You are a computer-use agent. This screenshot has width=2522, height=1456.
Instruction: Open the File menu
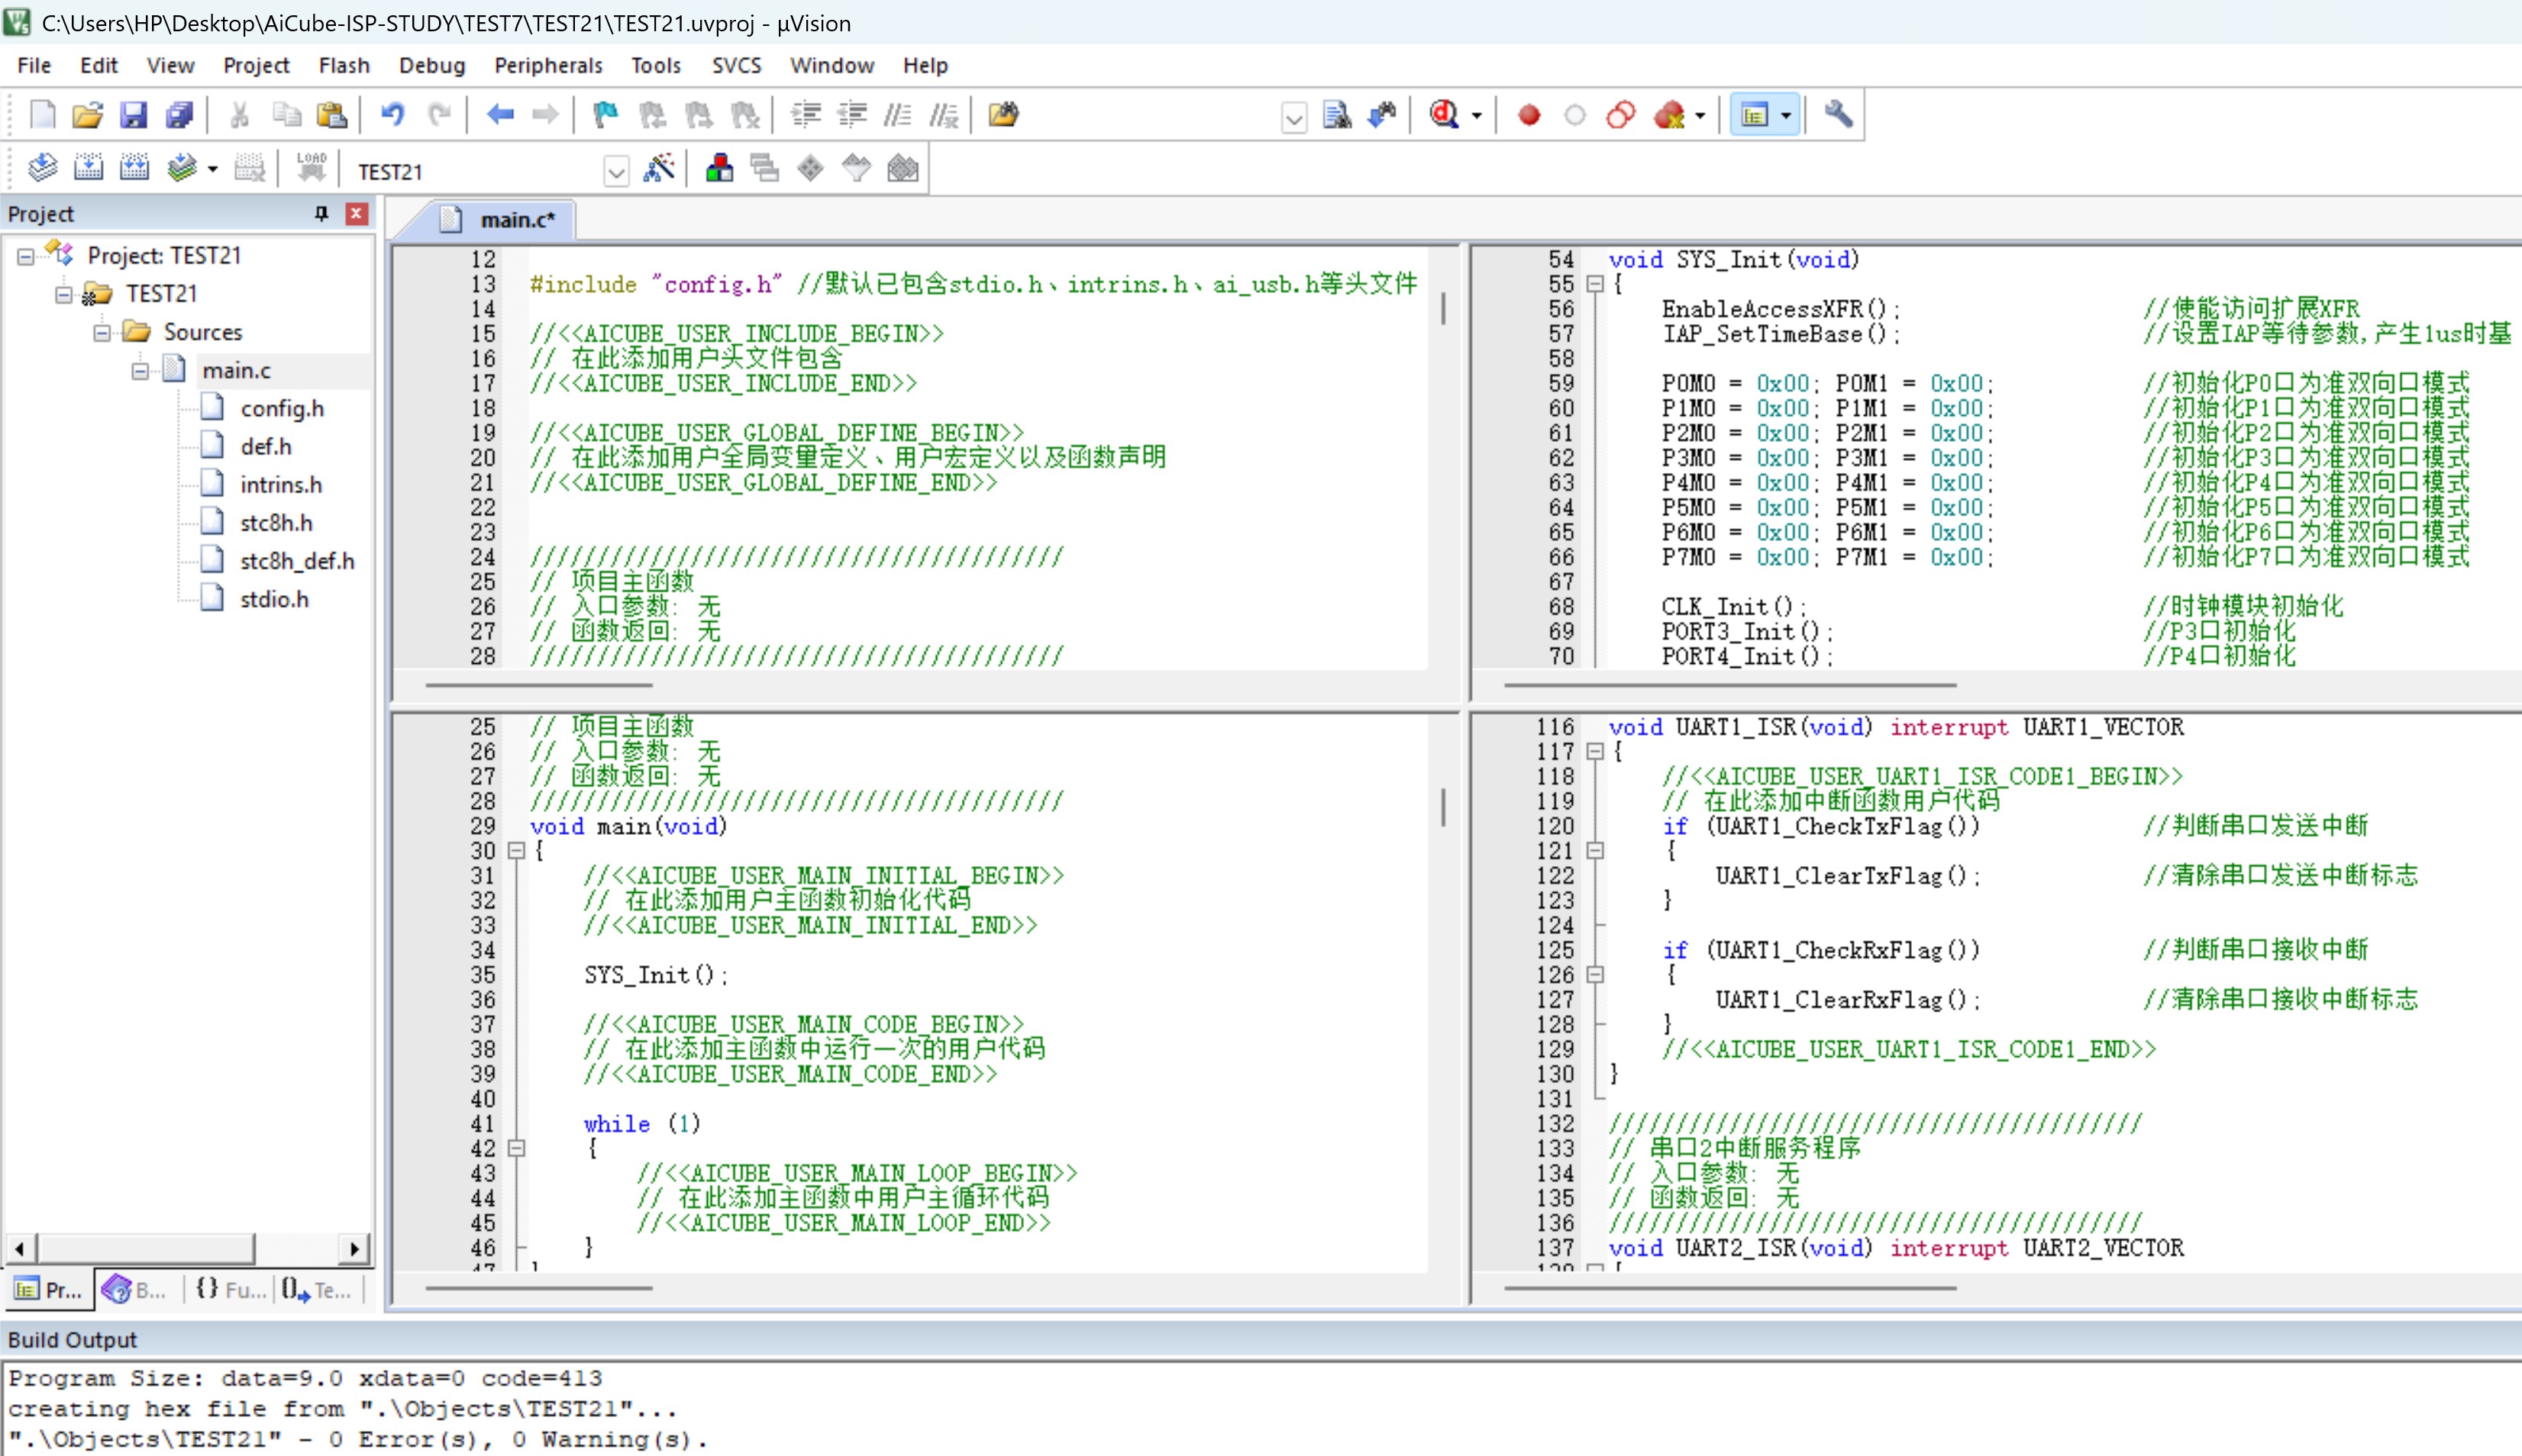pos(34,65)
